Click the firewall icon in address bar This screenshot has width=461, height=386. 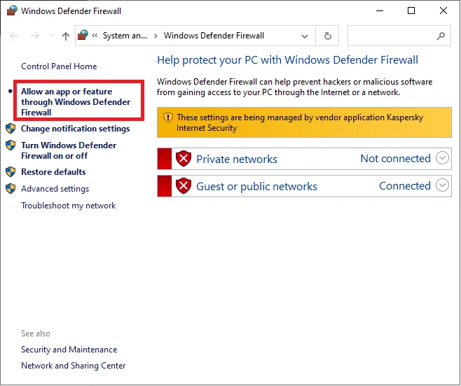click(x=83, y=35)
